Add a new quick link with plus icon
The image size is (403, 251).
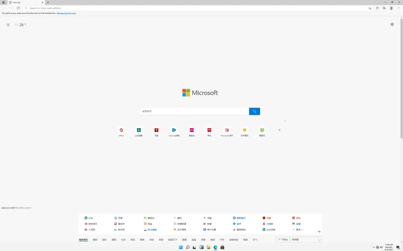[280, 130]
